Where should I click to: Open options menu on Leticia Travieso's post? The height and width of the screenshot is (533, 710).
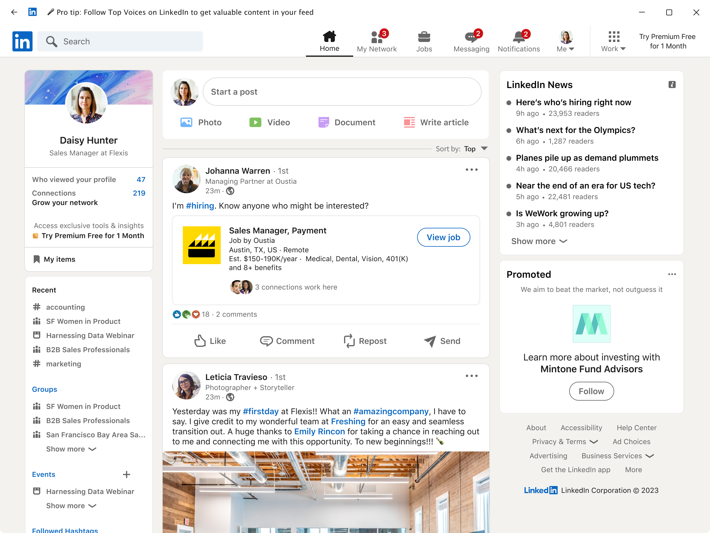(471, 376)
